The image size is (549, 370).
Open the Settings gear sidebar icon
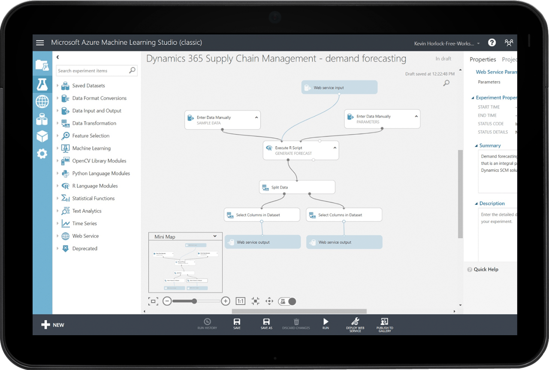pos(42,153)
